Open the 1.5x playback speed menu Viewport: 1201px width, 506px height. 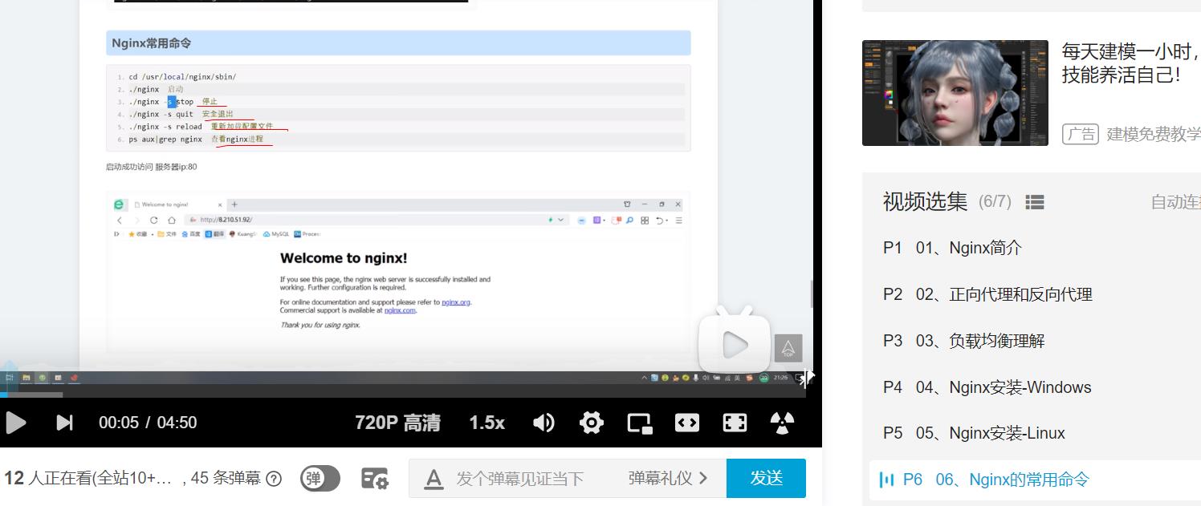pos(487,423)
